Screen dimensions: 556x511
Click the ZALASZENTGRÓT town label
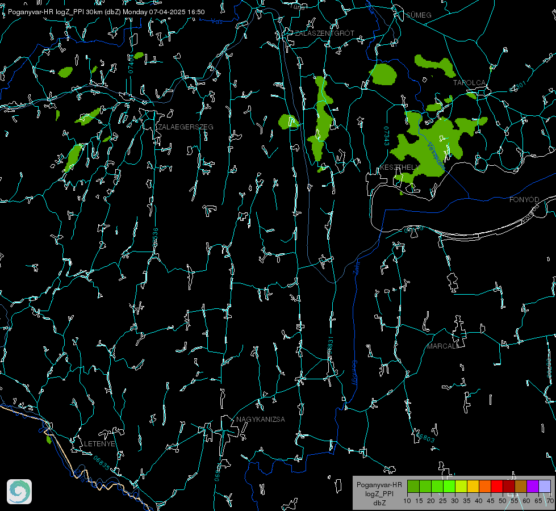[324, 33]
